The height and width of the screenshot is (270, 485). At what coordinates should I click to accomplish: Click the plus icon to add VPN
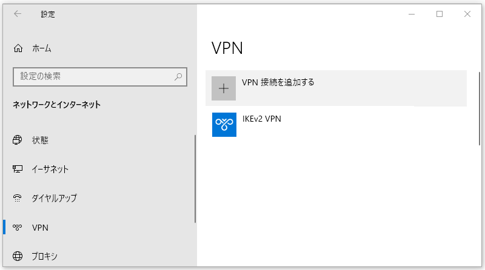224,88
